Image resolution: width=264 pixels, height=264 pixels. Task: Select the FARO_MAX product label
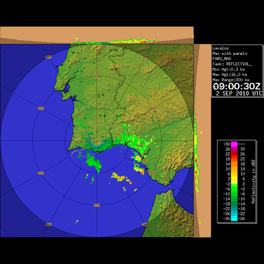pyautogui.click(x=222, y=59)
